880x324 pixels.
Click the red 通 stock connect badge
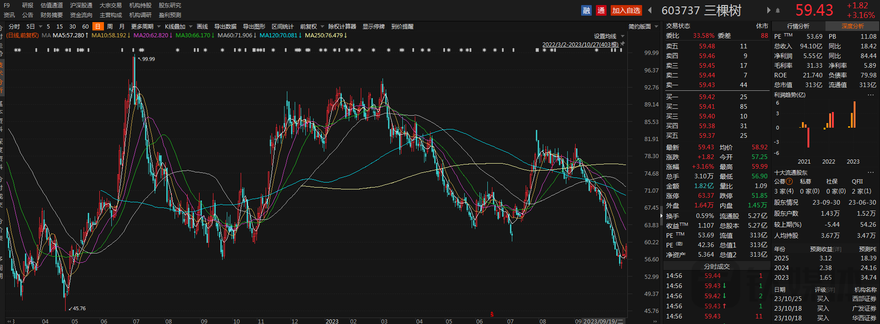[601, 10]
